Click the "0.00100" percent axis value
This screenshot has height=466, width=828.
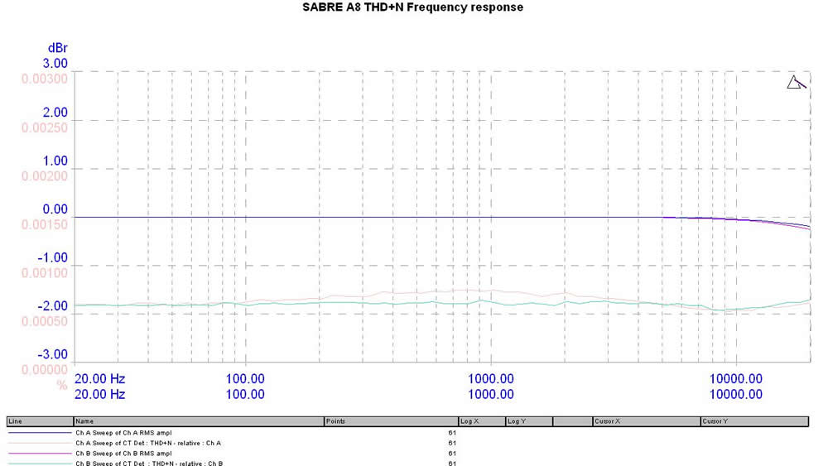point(45,273)
